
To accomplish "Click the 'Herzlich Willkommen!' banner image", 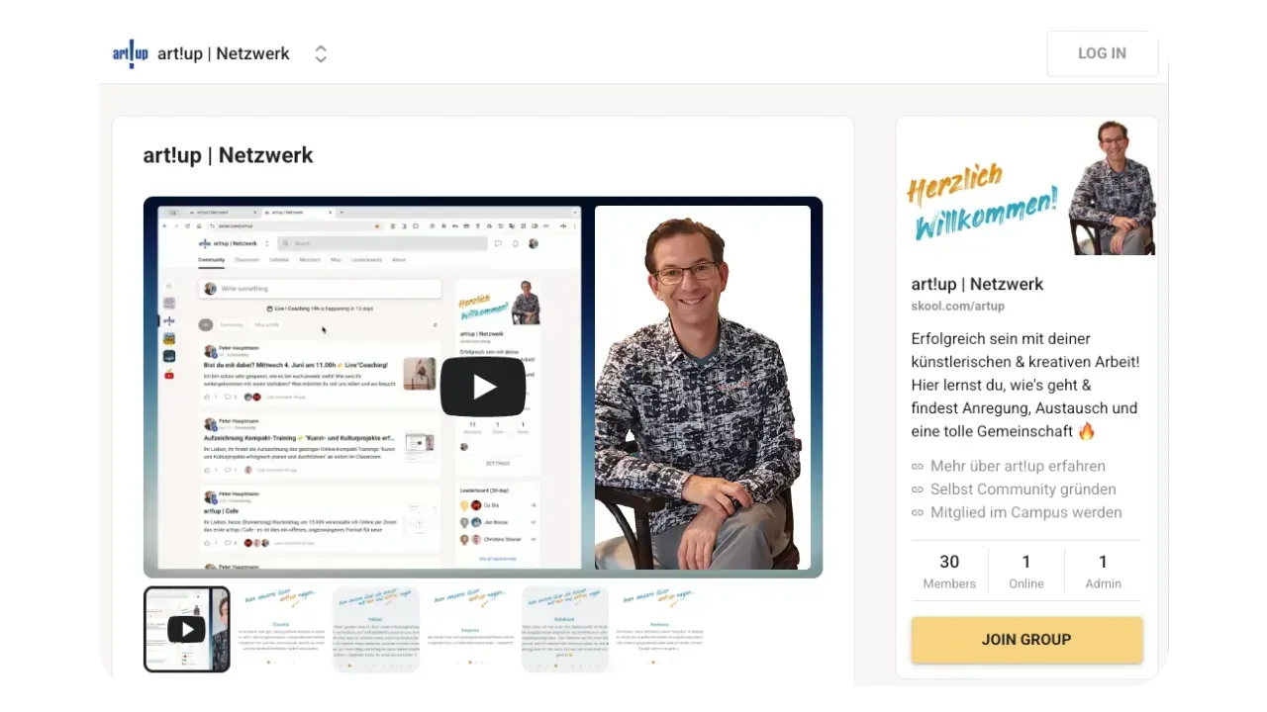I will (x=1026, y=186).
